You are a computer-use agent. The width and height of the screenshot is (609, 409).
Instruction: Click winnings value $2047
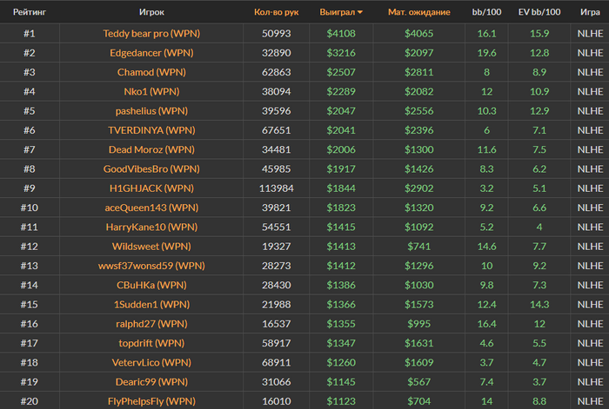(x=341, y=111)
